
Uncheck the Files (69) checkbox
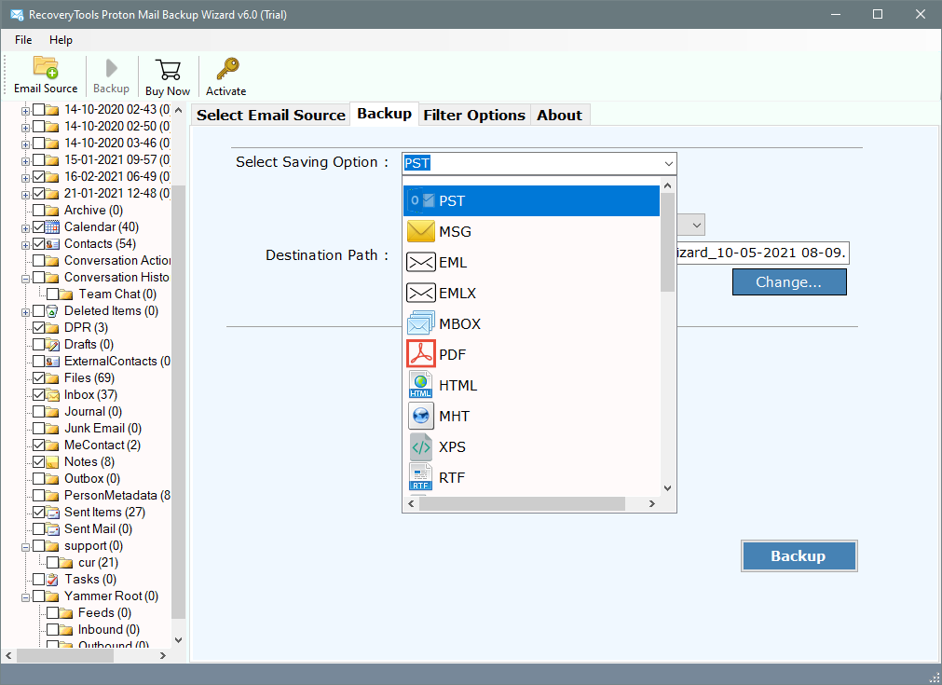(x=38, y=378)
